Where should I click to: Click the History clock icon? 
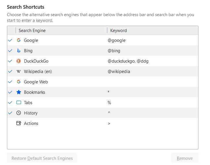click(19, 113)
